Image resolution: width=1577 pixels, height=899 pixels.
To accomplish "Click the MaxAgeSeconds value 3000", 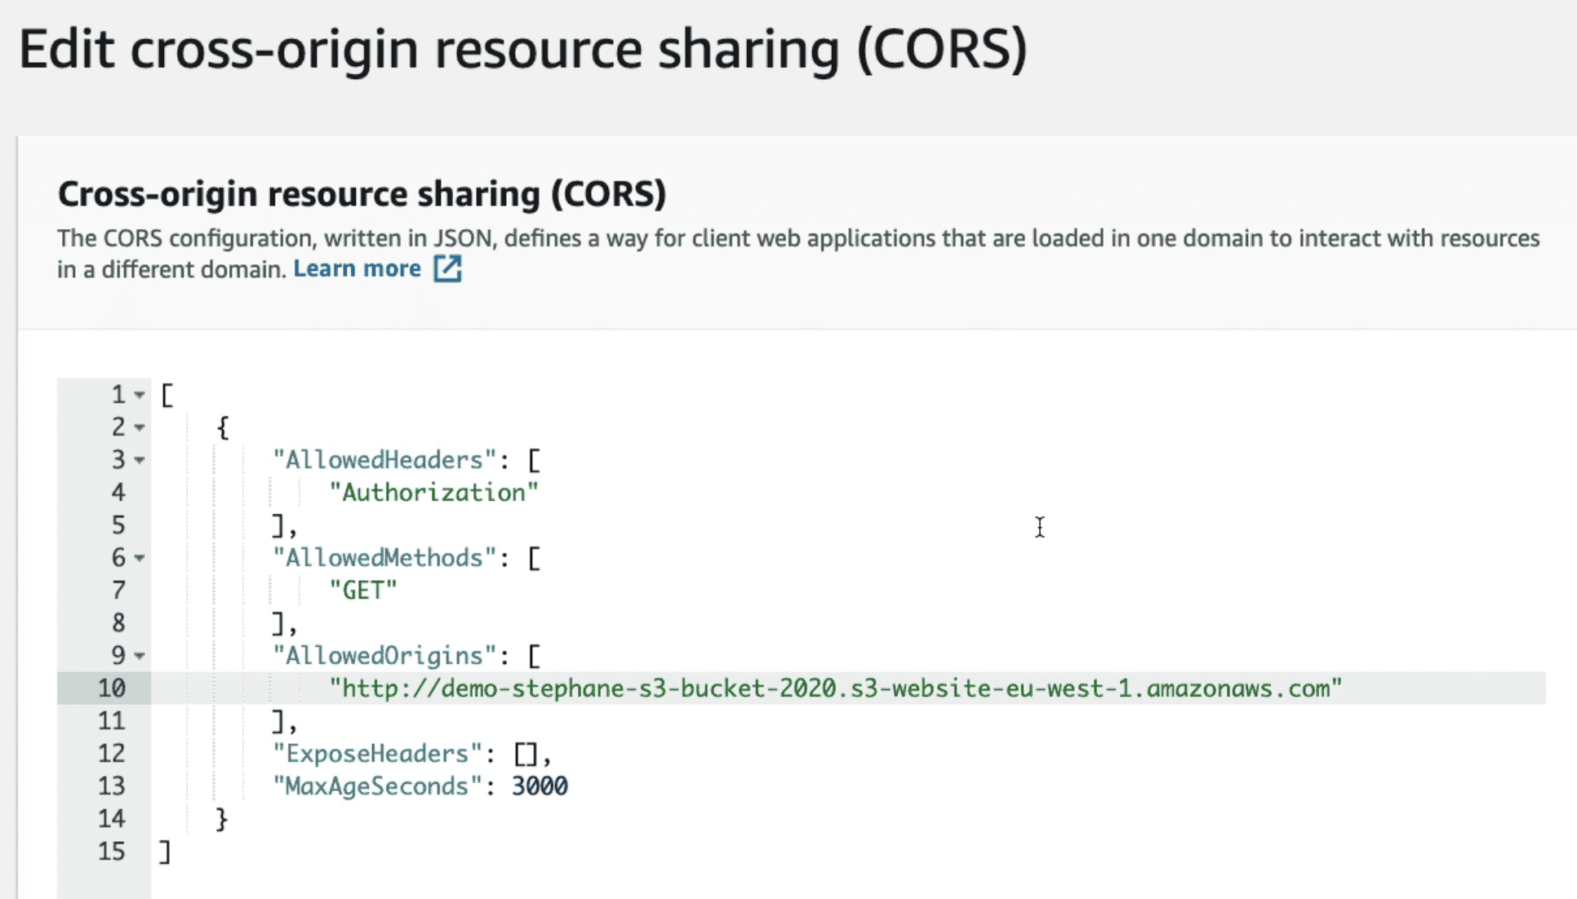I will click(x=540, y=786).
